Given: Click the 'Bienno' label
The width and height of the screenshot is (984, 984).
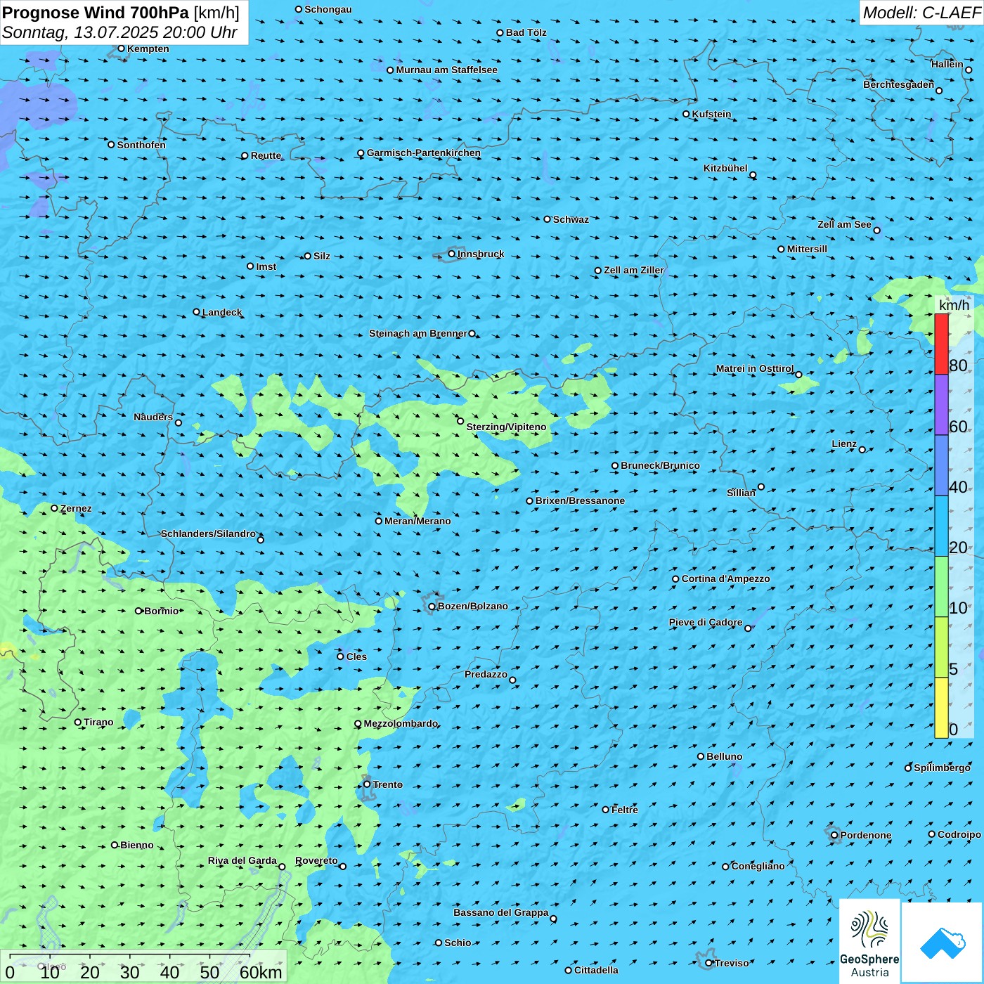Looking at the screenshot, I should (137, 845).
